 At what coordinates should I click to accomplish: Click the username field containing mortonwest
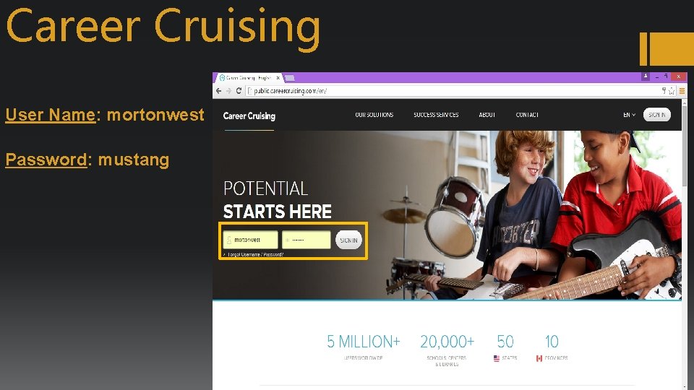tap(251, 240)
